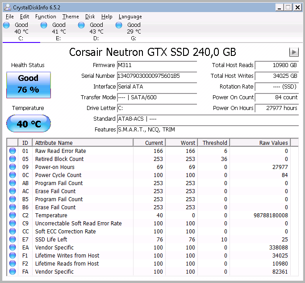Select the SSD Life Left attribute name

click(51, 239)
